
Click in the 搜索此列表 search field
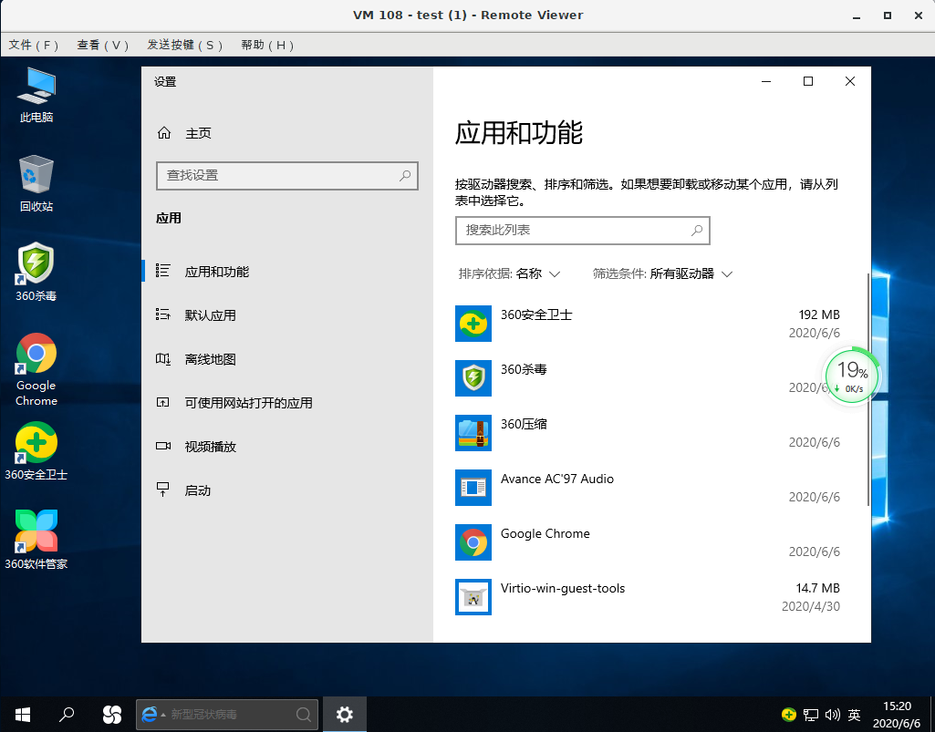[x=583, y=230]
